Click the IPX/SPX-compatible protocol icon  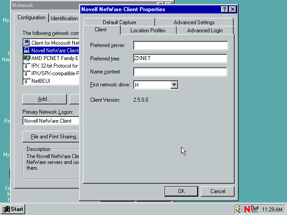(x=27, y=73)
